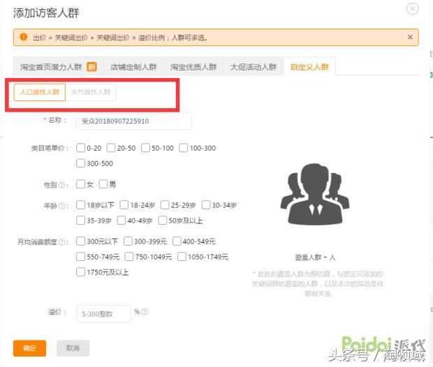Select the 550-749元 spending checkbox

(80, 257)
